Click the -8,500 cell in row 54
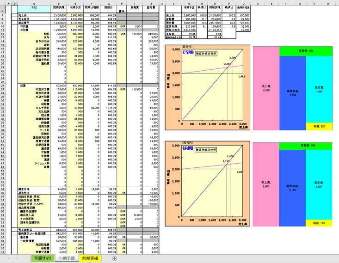339x263 pixels. [92, 189]
